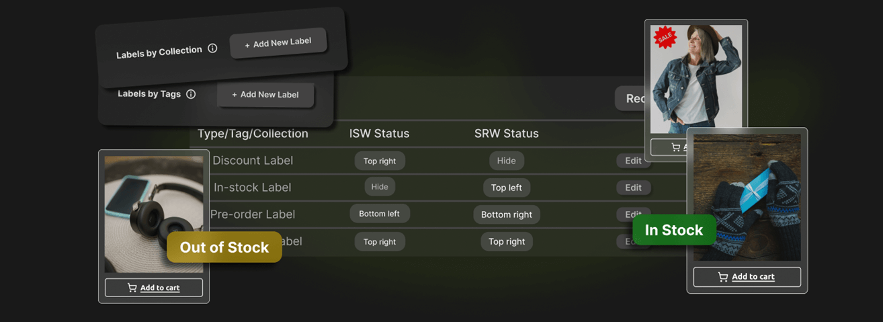The height and width of the screenshot is (322, 883).
Task: Edit the In-stock Label row
Action: coord(633,188)
